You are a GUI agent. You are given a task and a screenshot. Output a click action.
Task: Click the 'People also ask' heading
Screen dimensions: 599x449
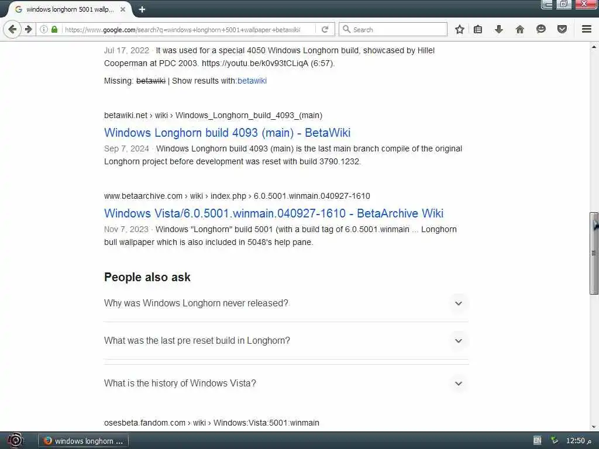(147, 277)
